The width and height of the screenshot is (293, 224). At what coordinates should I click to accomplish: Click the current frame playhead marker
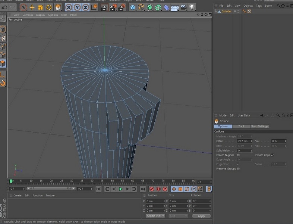pyautogui.click(x=11, y=181)
